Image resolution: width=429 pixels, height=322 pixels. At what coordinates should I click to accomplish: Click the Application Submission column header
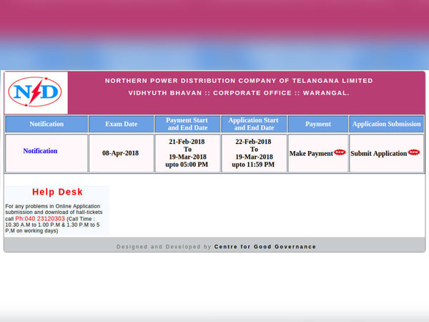[x=386, y=124]
